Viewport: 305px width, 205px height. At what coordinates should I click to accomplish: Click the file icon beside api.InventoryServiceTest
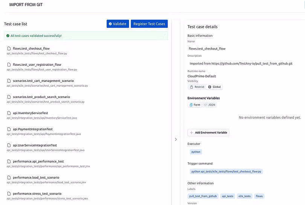[x=9, y=113]
